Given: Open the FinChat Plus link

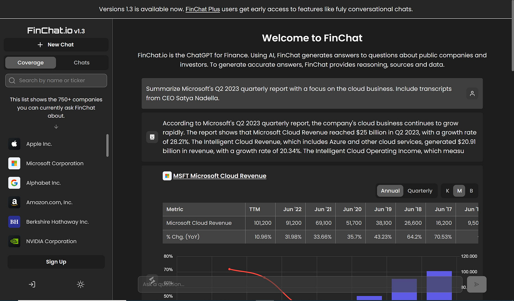Looking at the screenshot, I should pos(203,9).
